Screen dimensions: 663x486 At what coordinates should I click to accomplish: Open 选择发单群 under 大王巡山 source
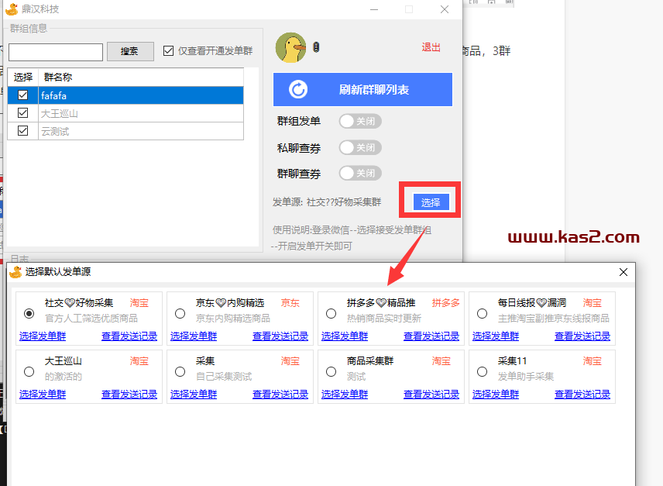(43, 395)
